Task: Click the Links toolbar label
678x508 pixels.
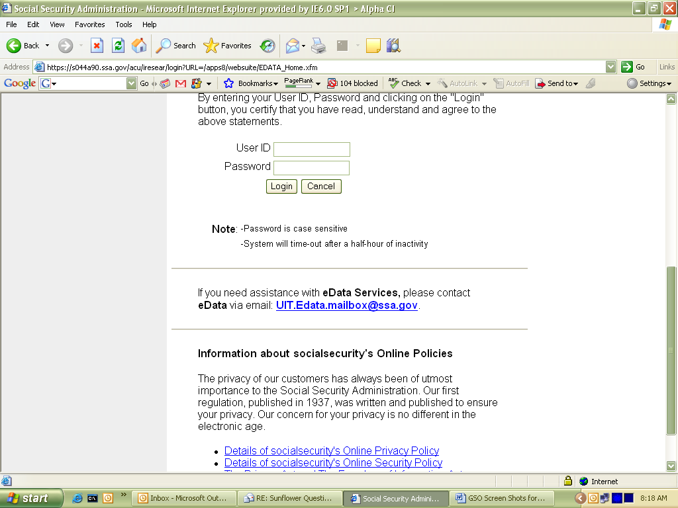Action: (x=667, y=67)
